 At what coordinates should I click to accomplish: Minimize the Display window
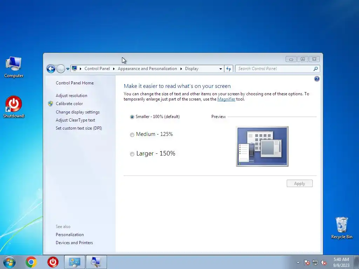click(291, 59)
